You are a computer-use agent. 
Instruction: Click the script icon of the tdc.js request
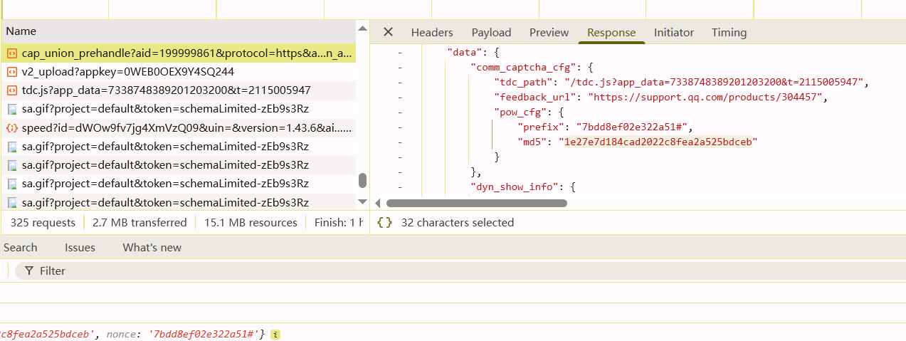pyautogui.click(x=12, y=90)
